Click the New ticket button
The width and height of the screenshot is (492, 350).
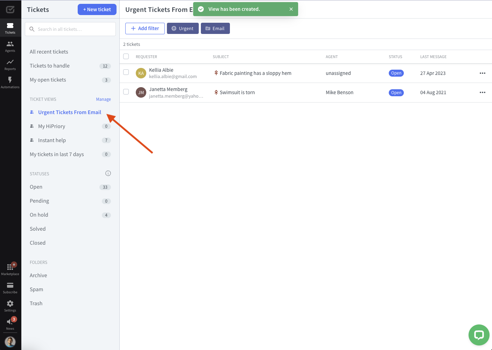[97, 9]
